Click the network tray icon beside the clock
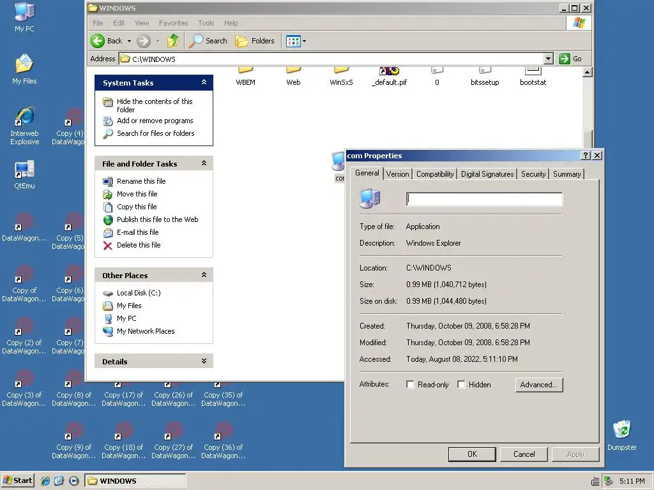This screenshot has width=654, height=490. click(x=608, y=481)
